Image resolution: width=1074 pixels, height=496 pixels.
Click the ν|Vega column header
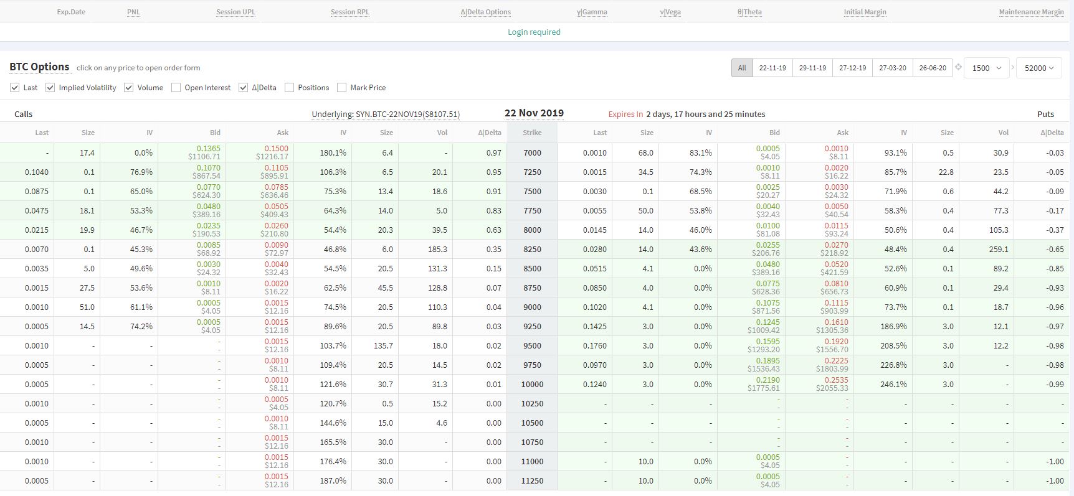670,12
